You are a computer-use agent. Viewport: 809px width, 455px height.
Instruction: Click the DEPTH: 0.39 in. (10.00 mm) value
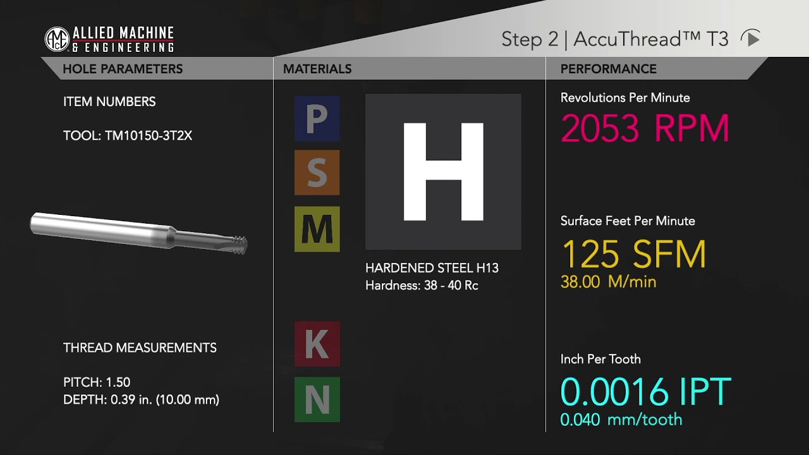(142, 399)
